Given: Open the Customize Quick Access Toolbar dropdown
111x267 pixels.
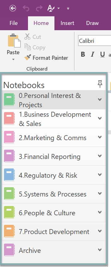Looking at the screenshot, I should [68, 8].
